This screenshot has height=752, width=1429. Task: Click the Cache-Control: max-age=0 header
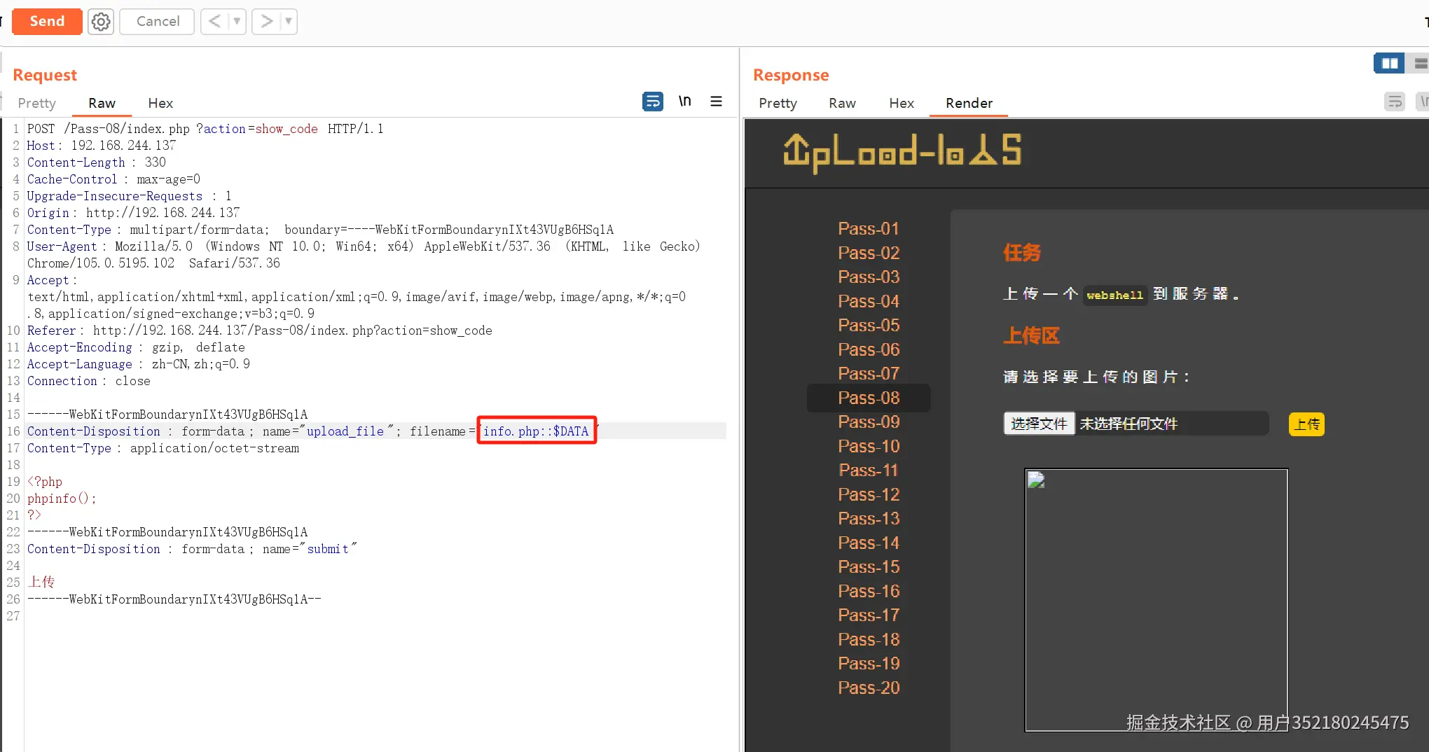pos(113,179)
